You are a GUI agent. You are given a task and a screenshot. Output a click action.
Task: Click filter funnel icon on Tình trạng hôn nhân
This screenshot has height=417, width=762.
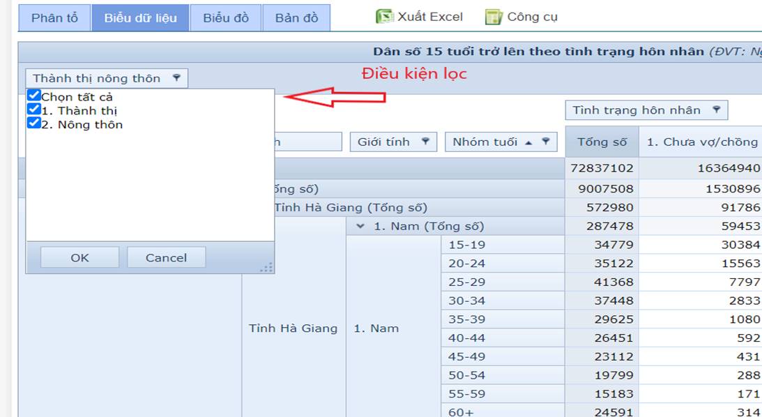[x=716, y=110]
